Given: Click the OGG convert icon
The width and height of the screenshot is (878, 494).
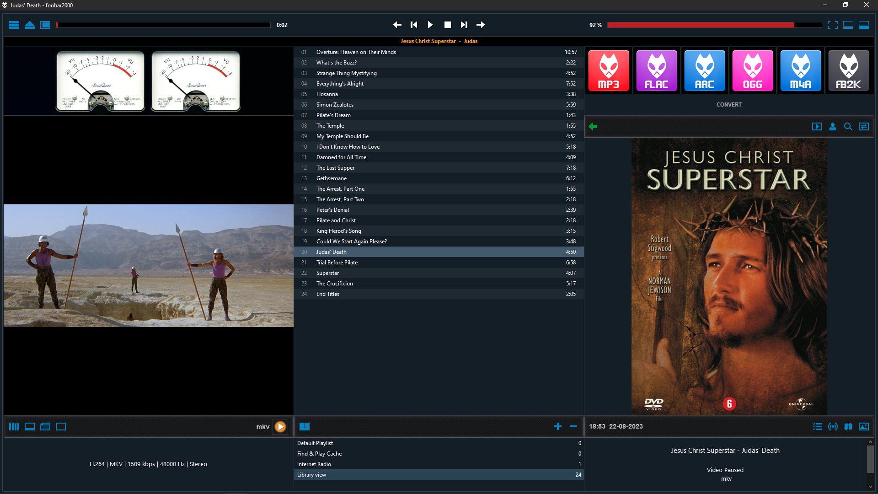Looking at the screenshot, I should click(x=753, y=71).
